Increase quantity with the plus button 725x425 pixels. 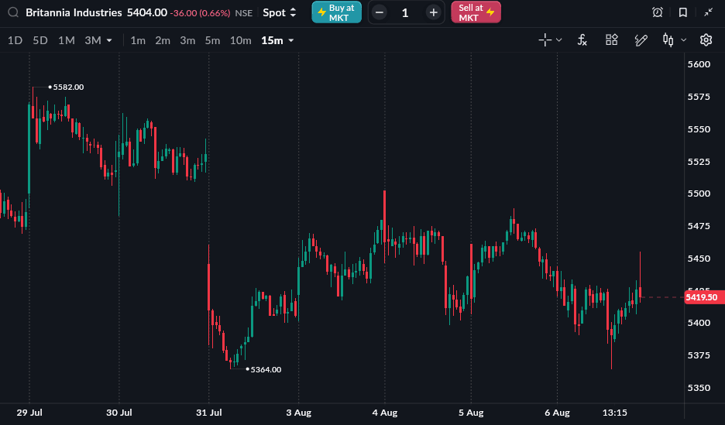tap(433, 12)
